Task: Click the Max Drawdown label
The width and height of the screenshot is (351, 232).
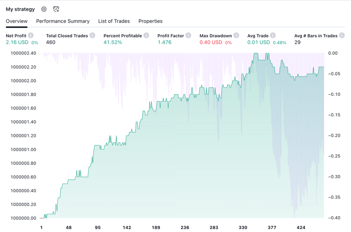Action: tap(216, 36)
